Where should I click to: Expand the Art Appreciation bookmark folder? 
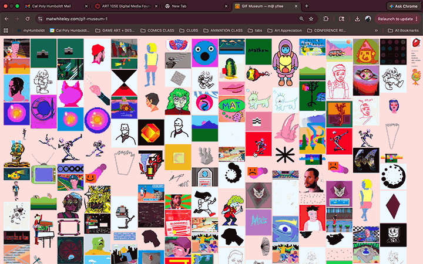click(x=284, y=31)
